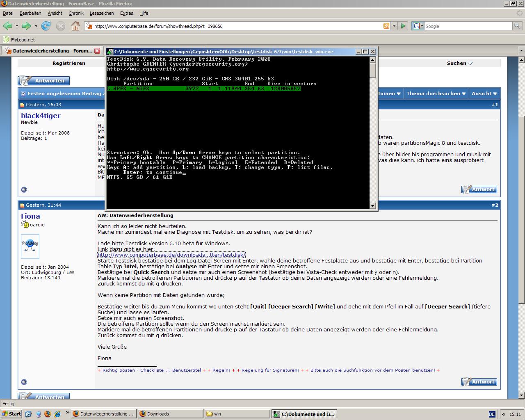The height and width of the screenshot is (420, 525).
Task: Click the post icon beside Gestern, 21:44
Action: [22, 205]
